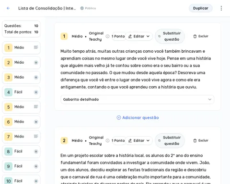Open the Editar dropdown for question 2
230x184 pixels.
pyautogui.click(x=138, y=140)
